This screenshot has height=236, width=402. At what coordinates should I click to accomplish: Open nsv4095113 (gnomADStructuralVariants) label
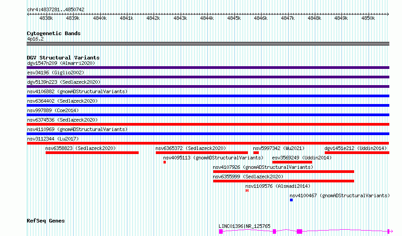click(x=213, y=158)
